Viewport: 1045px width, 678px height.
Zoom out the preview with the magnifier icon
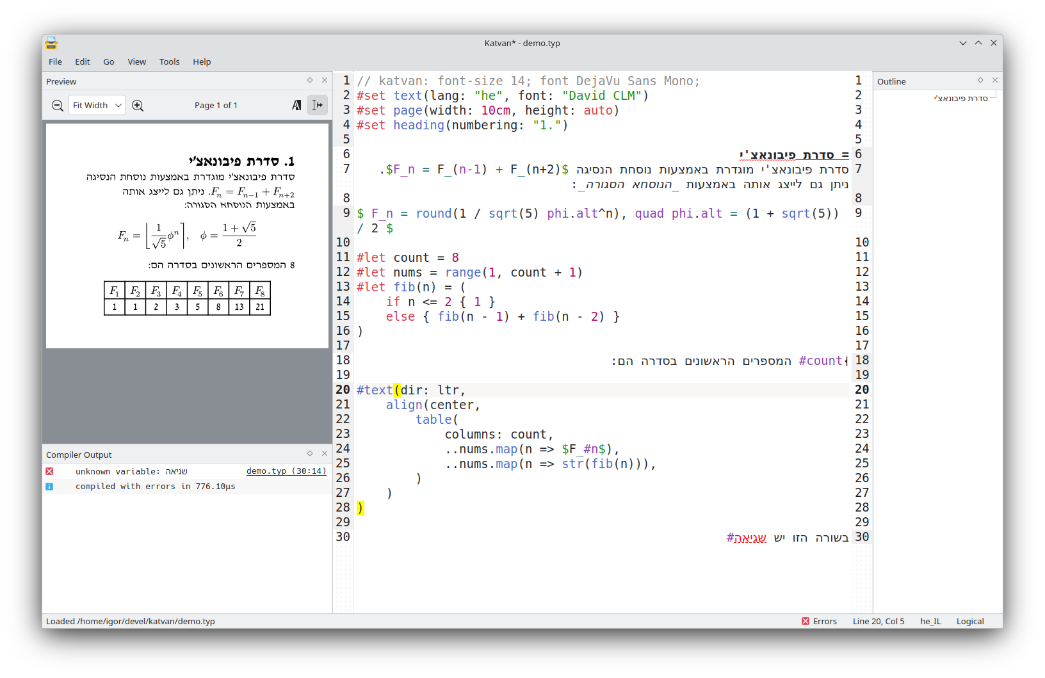pos(57,105)
